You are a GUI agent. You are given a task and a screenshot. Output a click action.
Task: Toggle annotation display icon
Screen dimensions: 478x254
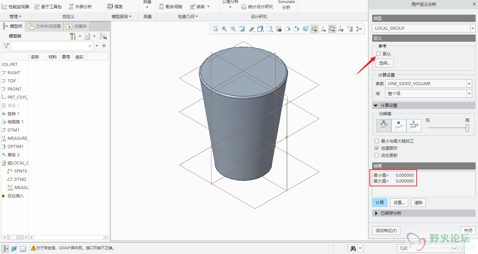click(x=350, y=29)
